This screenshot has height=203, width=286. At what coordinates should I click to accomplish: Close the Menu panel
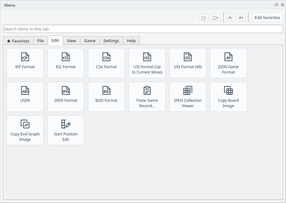(x=283, y=5)
